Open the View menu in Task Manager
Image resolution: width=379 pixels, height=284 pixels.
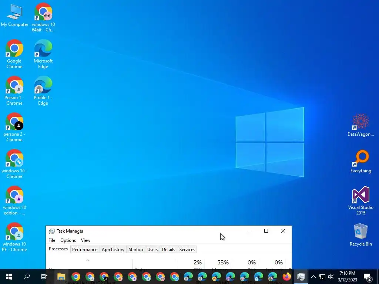(x=85, y=240)
